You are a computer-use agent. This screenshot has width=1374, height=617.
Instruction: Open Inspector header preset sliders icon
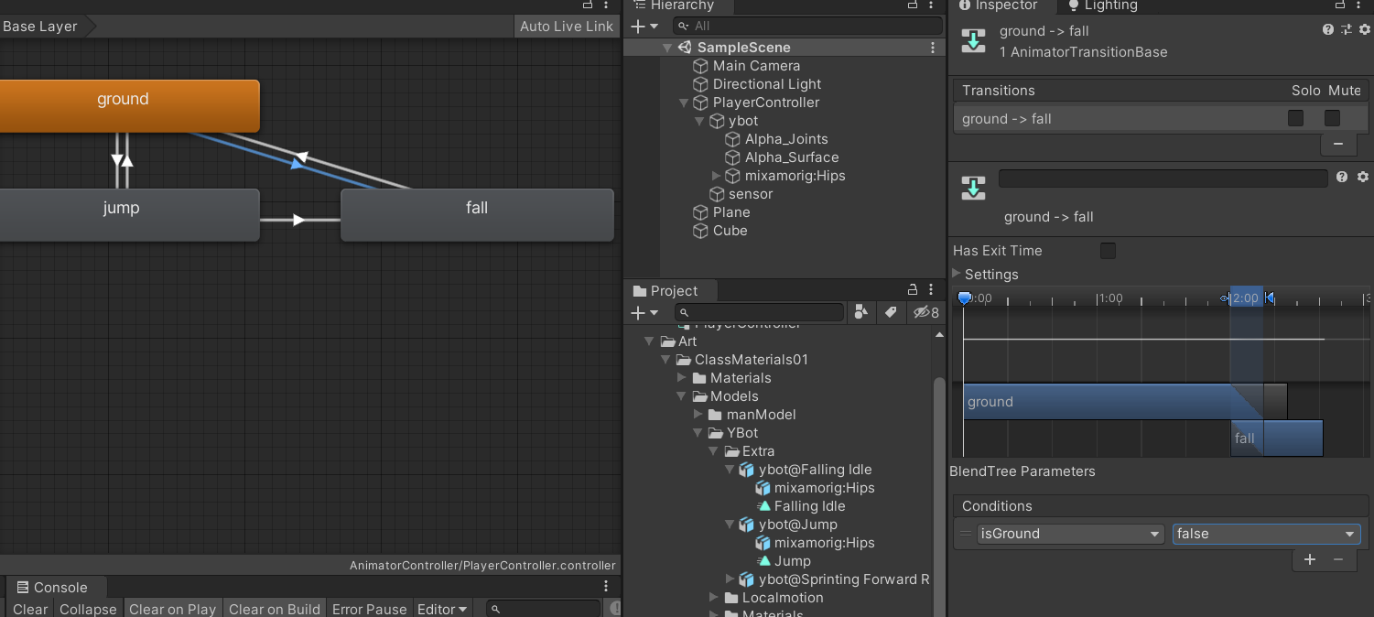(x=1347, y=30)
